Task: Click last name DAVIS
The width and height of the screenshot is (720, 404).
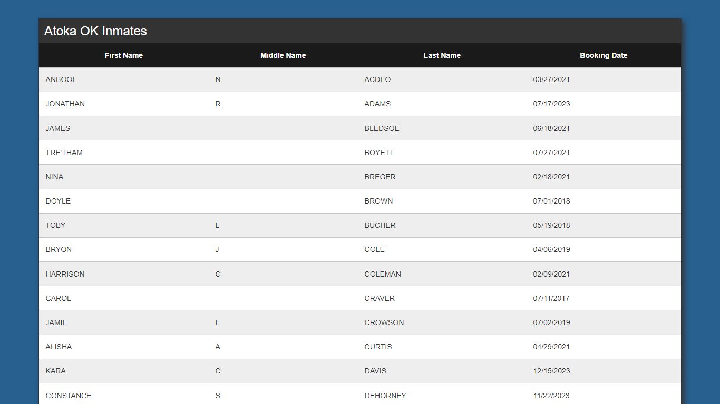Action: tap(375, 371)
